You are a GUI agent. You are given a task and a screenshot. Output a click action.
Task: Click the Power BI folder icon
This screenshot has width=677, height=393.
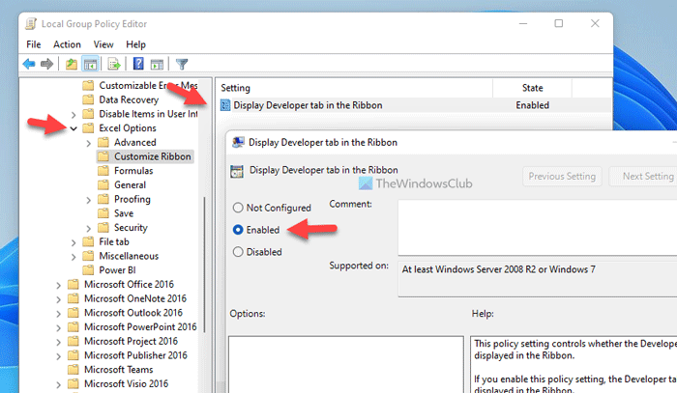pos(88,270)
